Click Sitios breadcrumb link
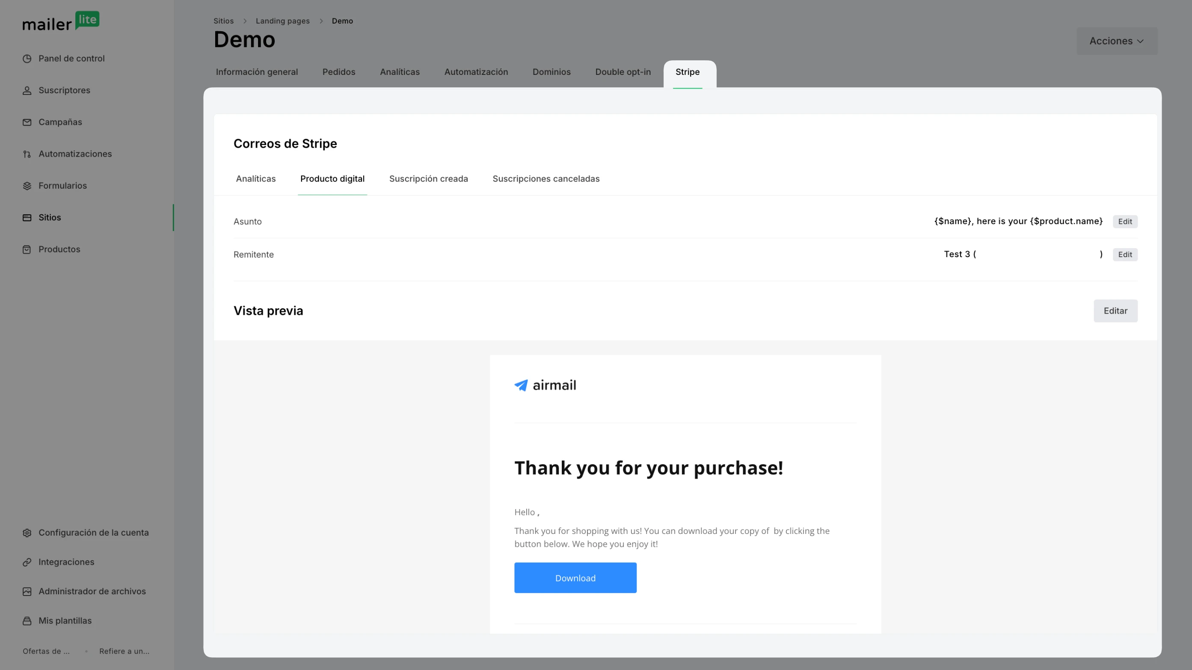Screen dimensions: 1192x670 click(223, 21)
